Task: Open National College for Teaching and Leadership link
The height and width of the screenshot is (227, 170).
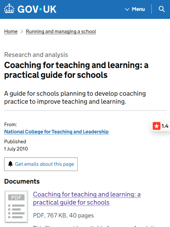Action: (x=56, y=132)
